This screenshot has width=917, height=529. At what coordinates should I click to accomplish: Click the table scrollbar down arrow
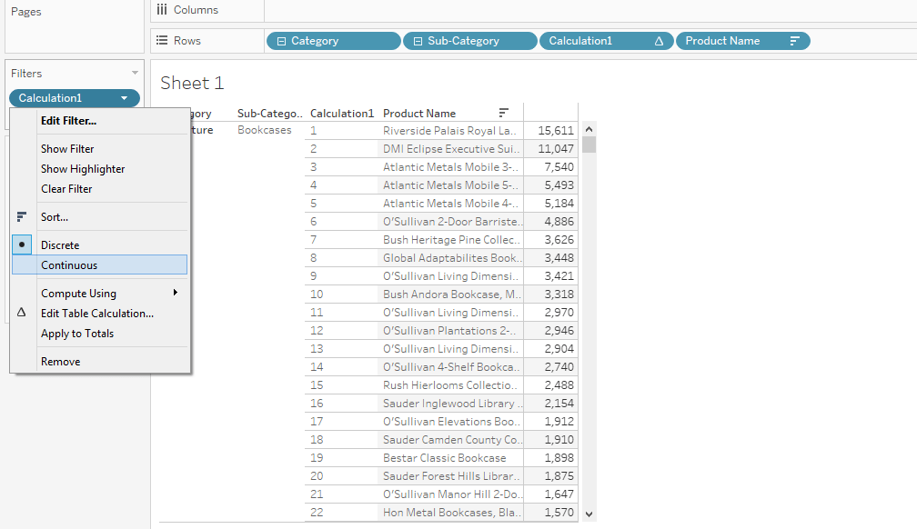point(589,514)
